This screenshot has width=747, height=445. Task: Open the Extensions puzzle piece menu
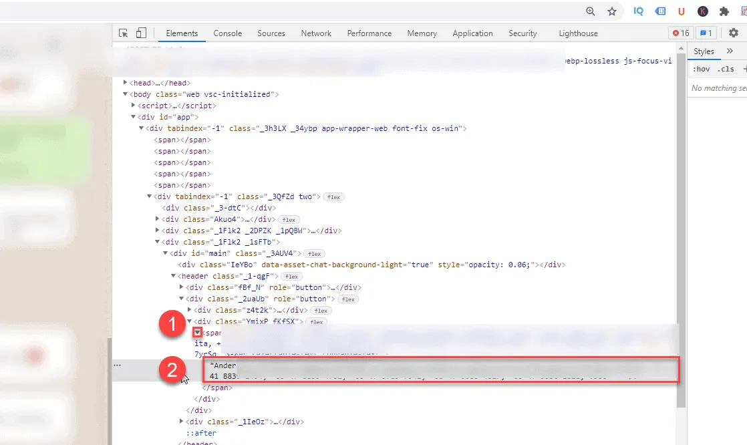click(724, 11)
